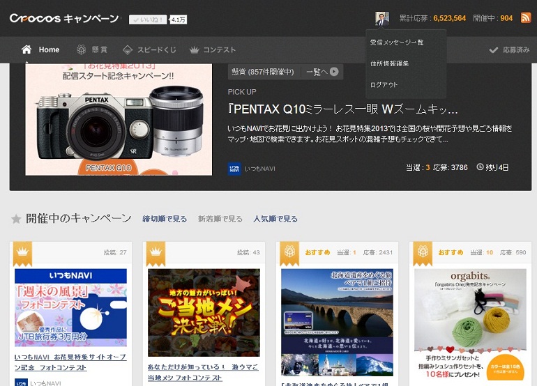This screenshot has width=537, height=386.
Task: Click the clock icon next to 残り4日
Action: [x=480, y=167]
